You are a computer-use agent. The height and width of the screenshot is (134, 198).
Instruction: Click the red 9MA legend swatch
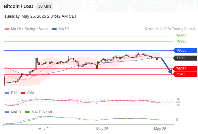point(23,93)
